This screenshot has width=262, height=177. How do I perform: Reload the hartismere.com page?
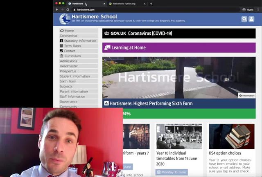[68, 10]
